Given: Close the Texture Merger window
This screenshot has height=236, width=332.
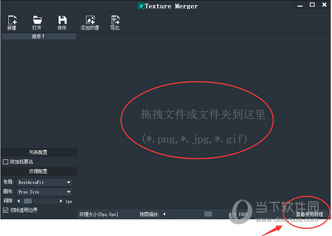Looking at the screenshot, I should pyautogui.click(x=324, y=4).
